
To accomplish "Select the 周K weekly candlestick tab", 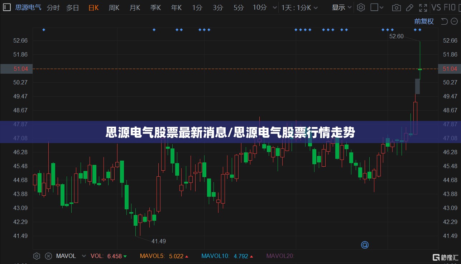I will (x=114, y=7).
